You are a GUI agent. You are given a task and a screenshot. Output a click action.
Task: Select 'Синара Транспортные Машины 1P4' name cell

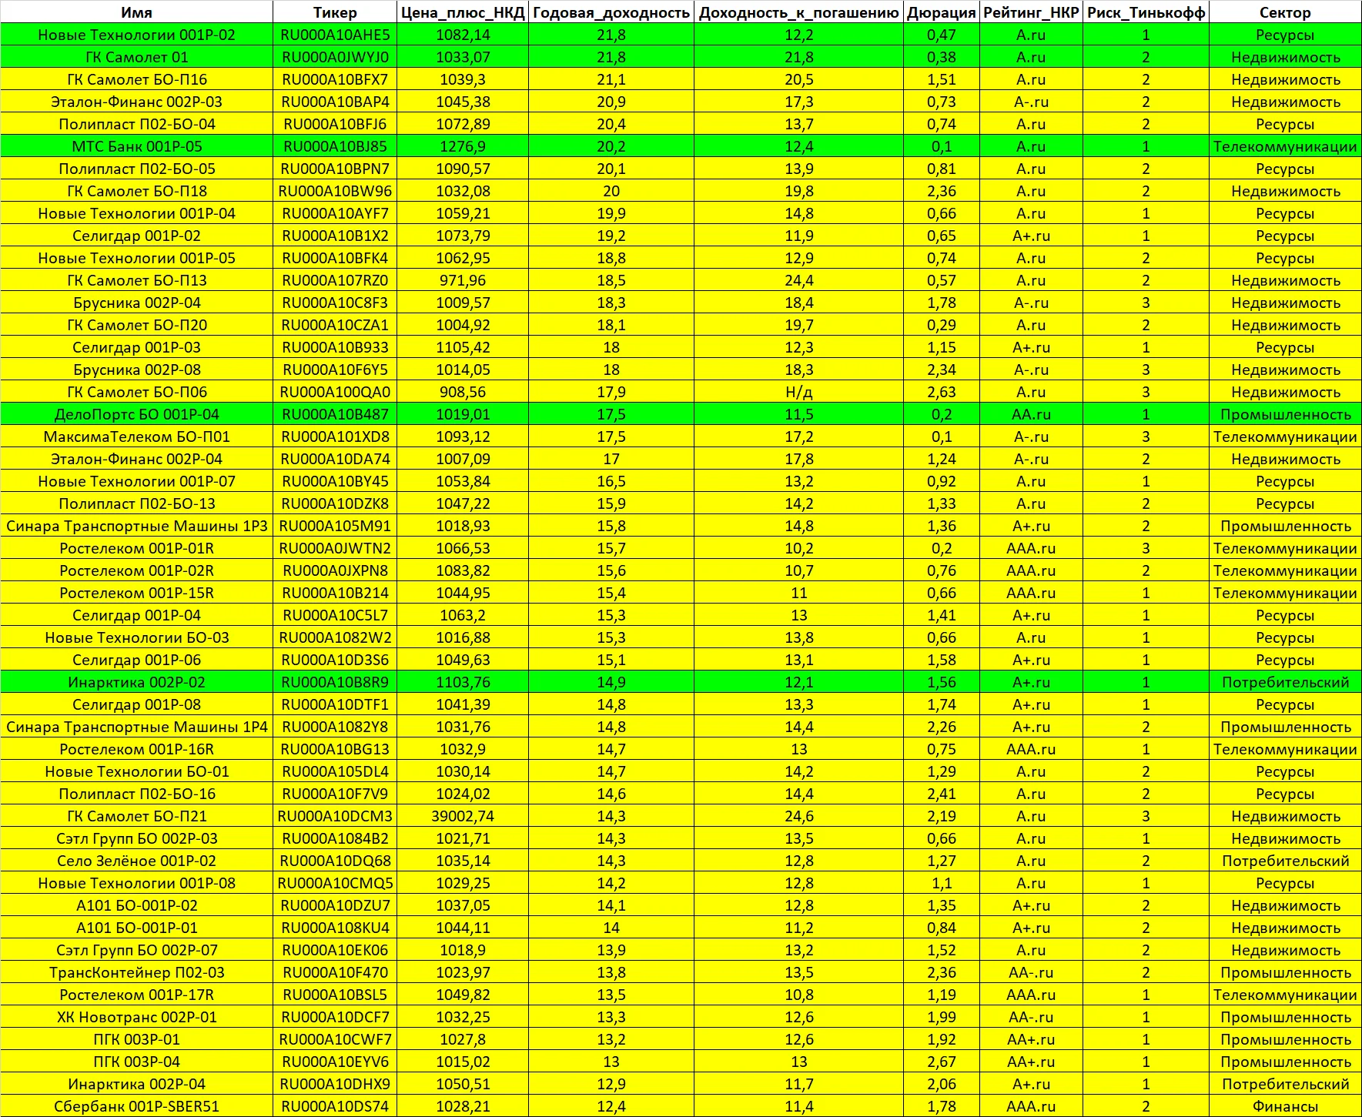point(137,727)
